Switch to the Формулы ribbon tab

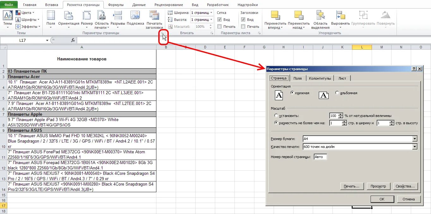[x=116, y=5]
